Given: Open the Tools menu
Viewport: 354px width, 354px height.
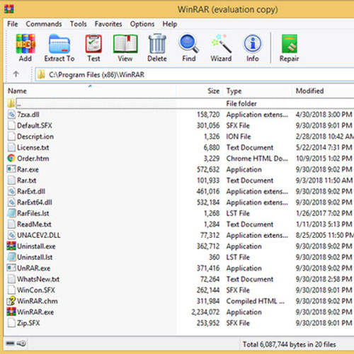Looking at the screenshot, I should pos(79,24).
